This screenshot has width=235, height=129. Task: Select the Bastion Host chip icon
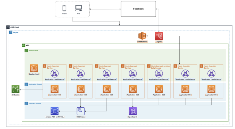click(34, 68)
